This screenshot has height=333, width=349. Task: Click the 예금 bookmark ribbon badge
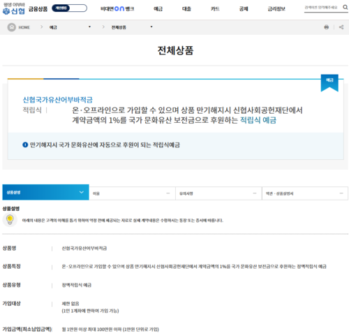[x=329, y=83]
